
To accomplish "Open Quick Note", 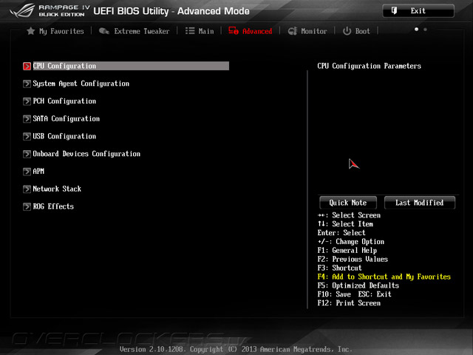I will pos(348,203).
